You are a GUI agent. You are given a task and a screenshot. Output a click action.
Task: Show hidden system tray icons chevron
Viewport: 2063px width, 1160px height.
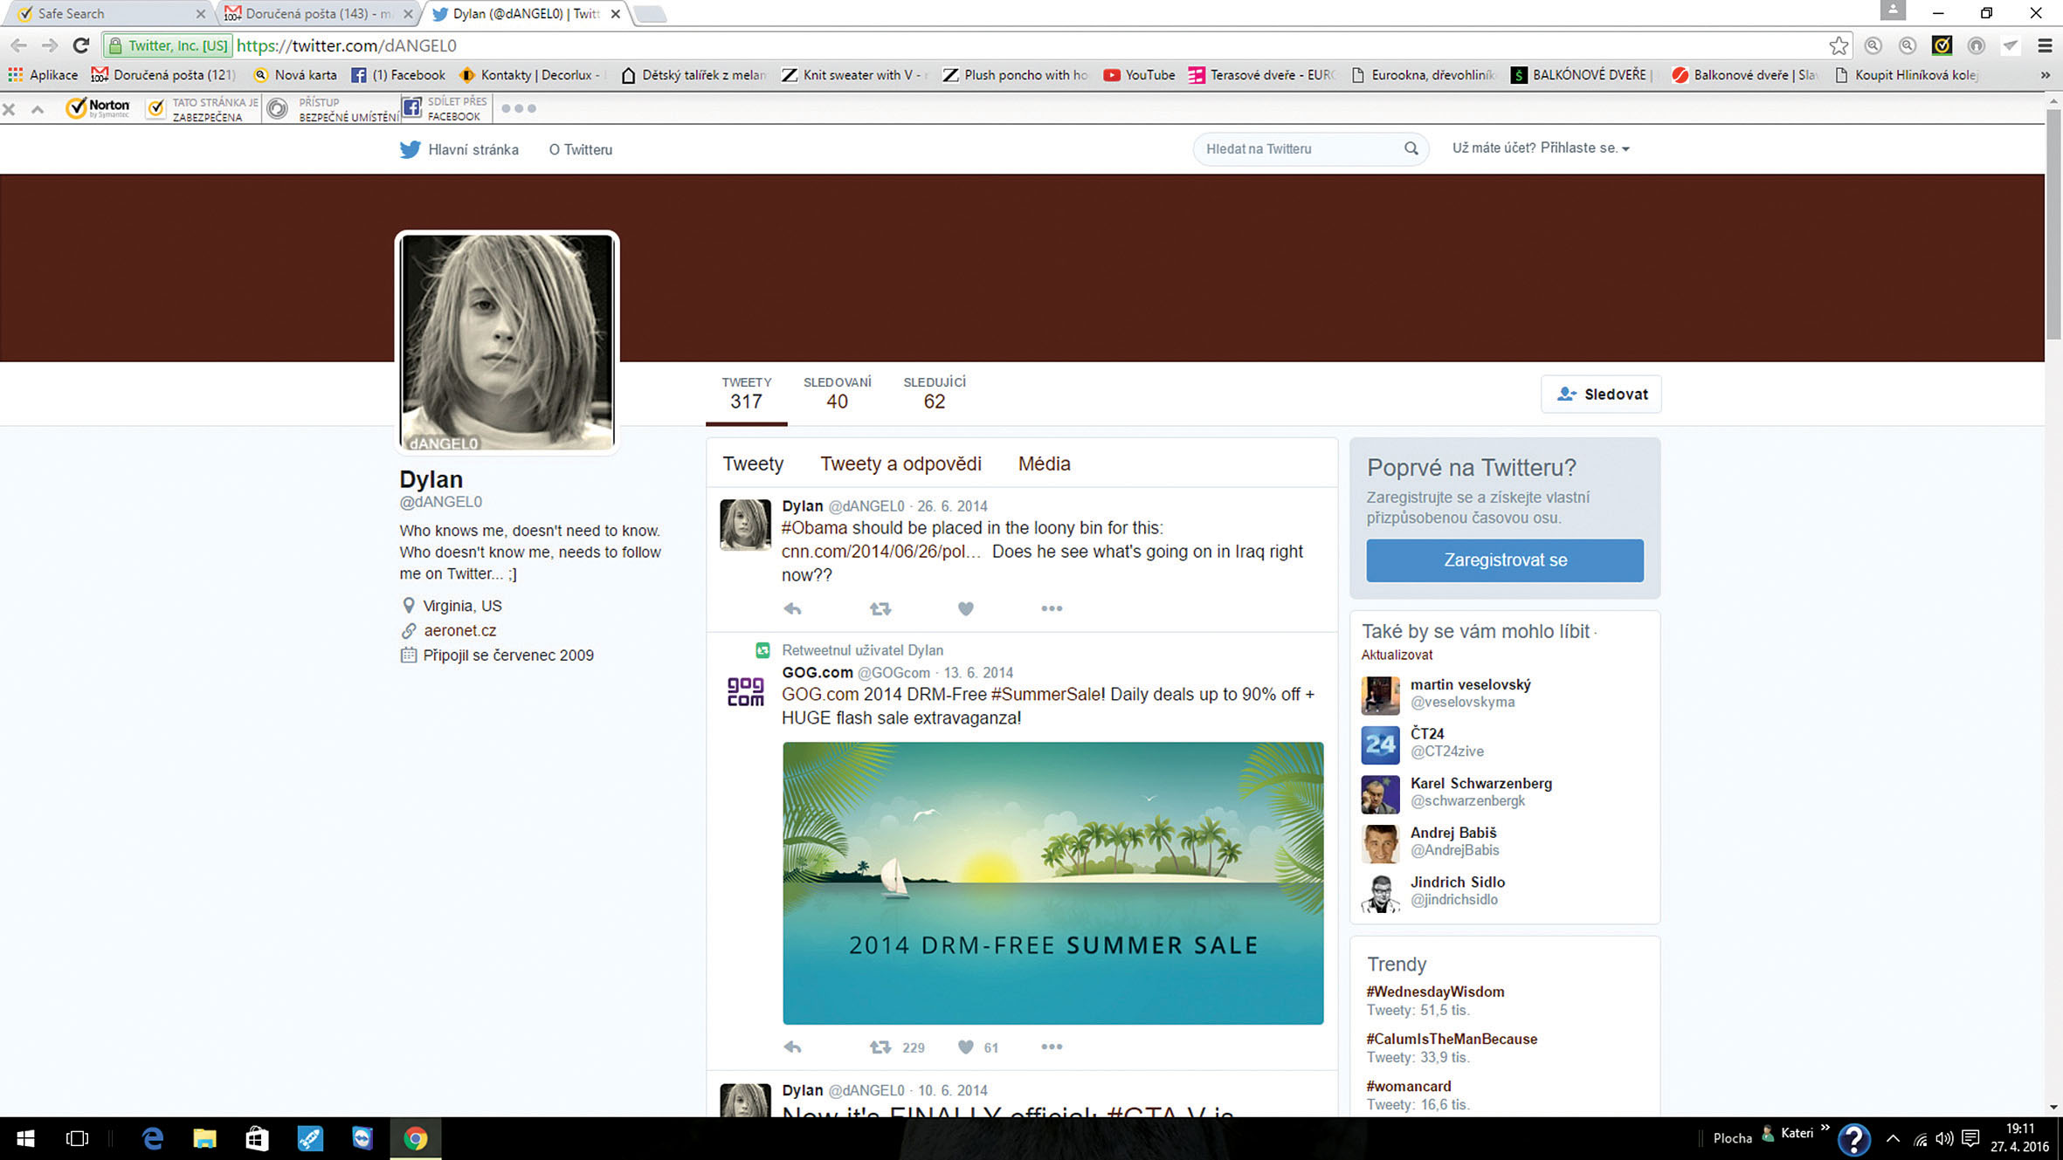1893,1138
